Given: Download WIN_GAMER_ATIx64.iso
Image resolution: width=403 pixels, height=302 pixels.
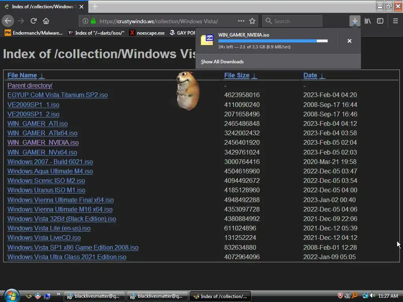Looking at the screenshot, I should (43, 133).
